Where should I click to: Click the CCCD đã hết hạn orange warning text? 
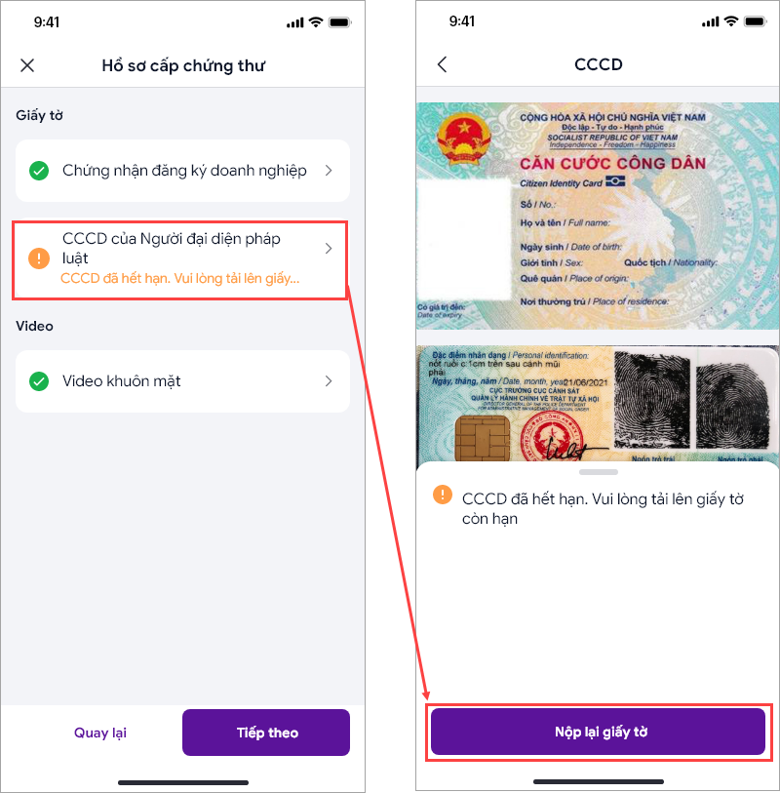click(x=180, y=278)
